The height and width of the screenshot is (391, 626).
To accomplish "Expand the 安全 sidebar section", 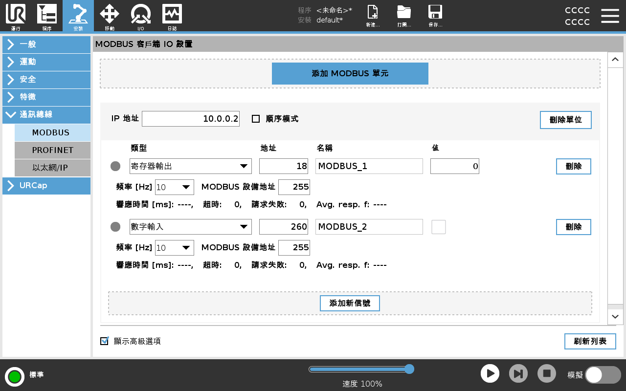I will (46, 80).
